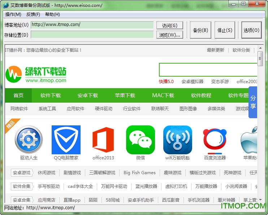The image size is (268, 215).
Task: Open the 选项(O) options button
Action: coord(251,30)
